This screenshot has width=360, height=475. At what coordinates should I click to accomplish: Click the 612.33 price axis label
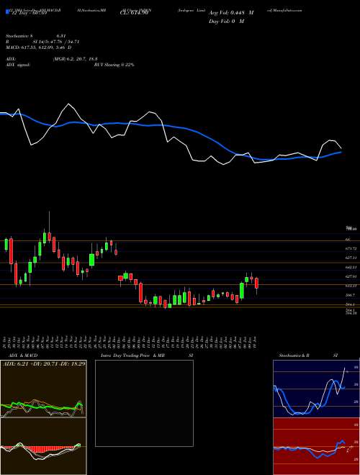[x=350, y=286]
